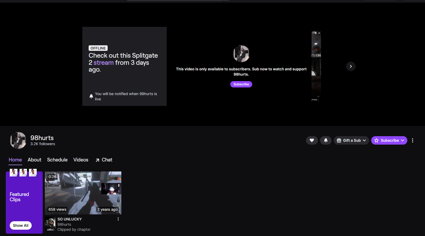The image size is (425, 236).
Task: Open channel more options menu
Action: tap(413, 140)
